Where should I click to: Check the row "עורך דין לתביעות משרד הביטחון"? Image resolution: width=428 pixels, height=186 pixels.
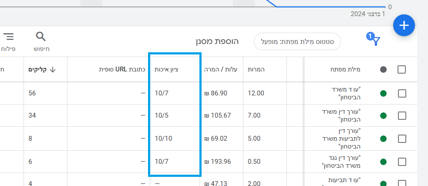pyautogui.click(x=402, y=139)
